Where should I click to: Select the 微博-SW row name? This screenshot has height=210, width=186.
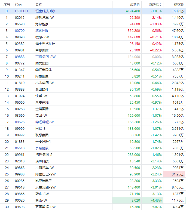42,37
